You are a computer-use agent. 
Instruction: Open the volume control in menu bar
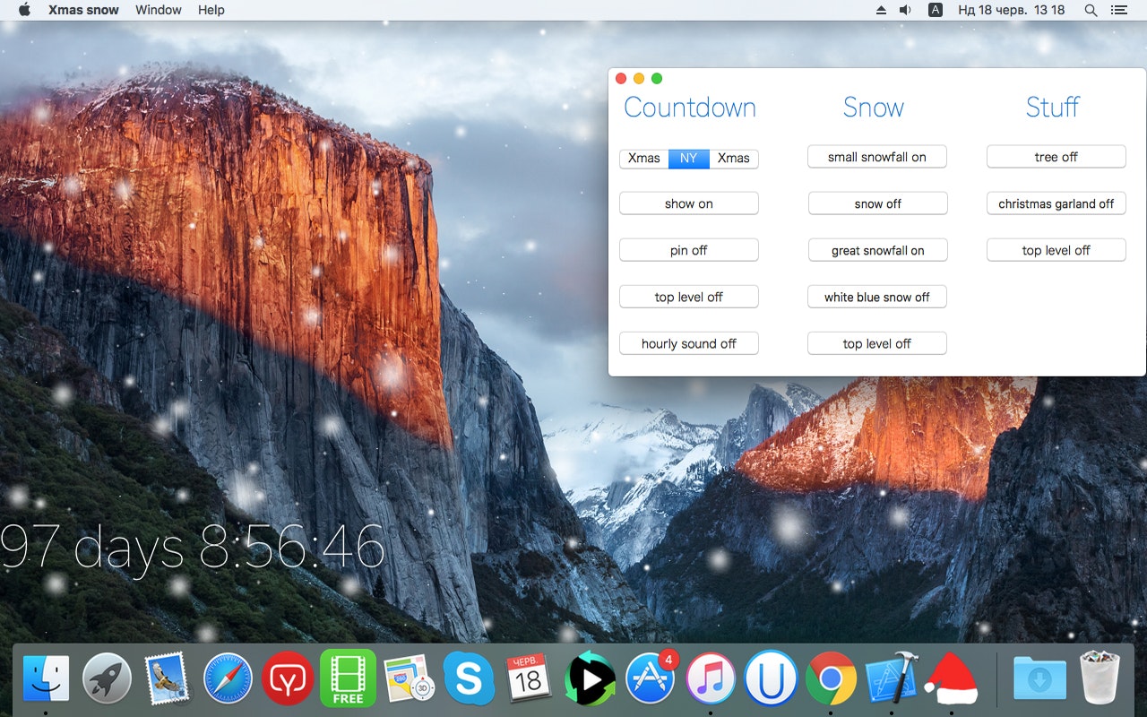coord(905,10)
